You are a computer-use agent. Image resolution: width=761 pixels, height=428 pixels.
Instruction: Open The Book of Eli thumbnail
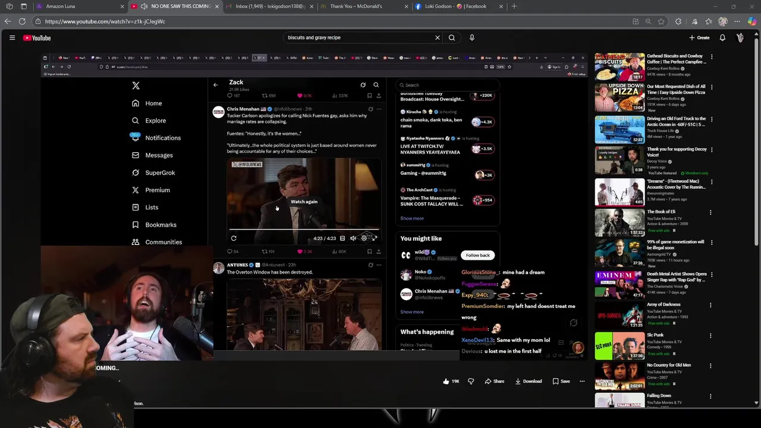[x=620, y=222]
